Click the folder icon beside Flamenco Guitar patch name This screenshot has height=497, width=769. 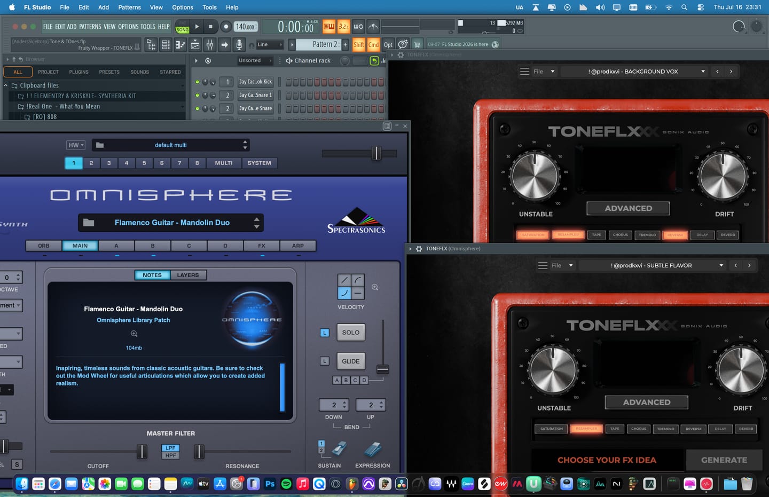(89, 223)
